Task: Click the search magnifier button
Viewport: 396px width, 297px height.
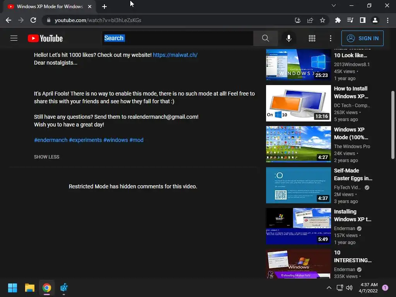Action: coord(265,38)
